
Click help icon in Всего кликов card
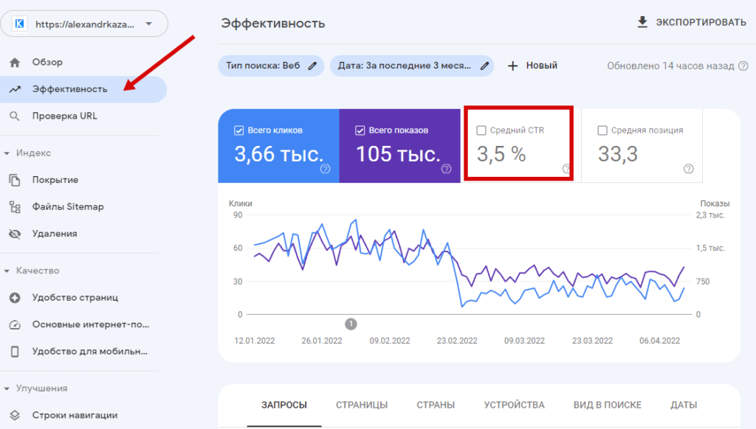326,169
